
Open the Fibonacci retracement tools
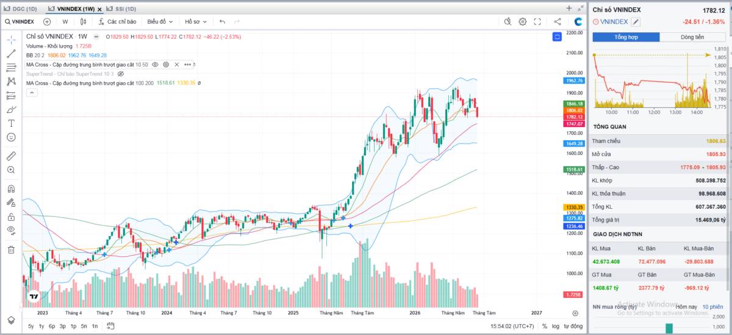(x=11, y=67)
